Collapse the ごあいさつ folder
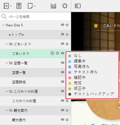120x125 pixels. (x=7, y=44)
